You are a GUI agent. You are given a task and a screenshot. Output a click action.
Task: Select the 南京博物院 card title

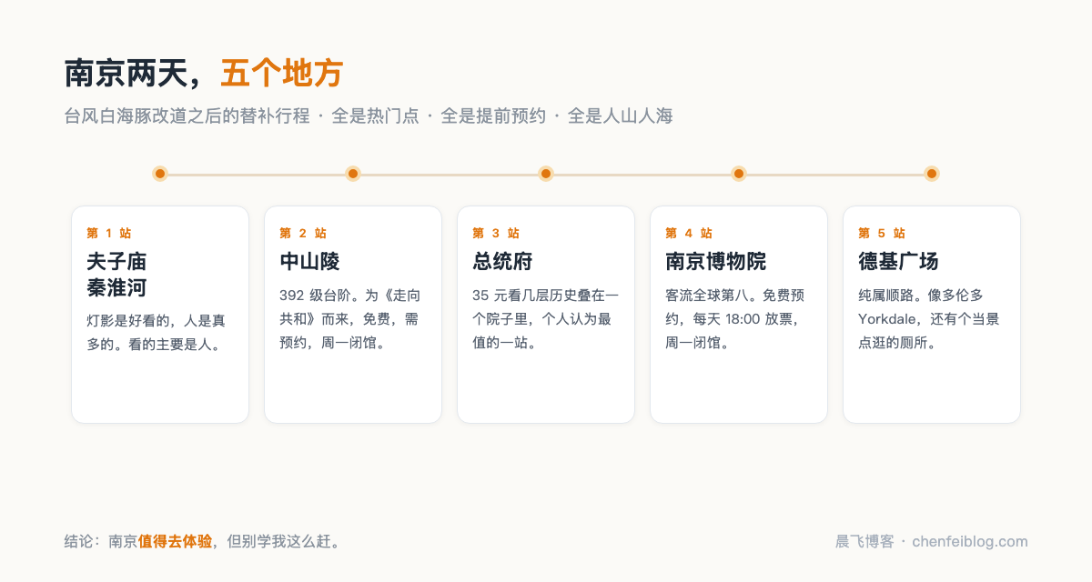(x=716, y=262)
